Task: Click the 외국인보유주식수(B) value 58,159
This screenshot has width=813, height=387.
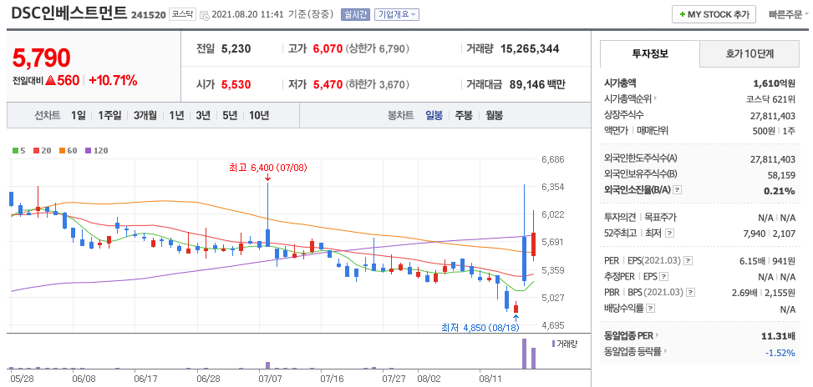Action: pos(781,174)
